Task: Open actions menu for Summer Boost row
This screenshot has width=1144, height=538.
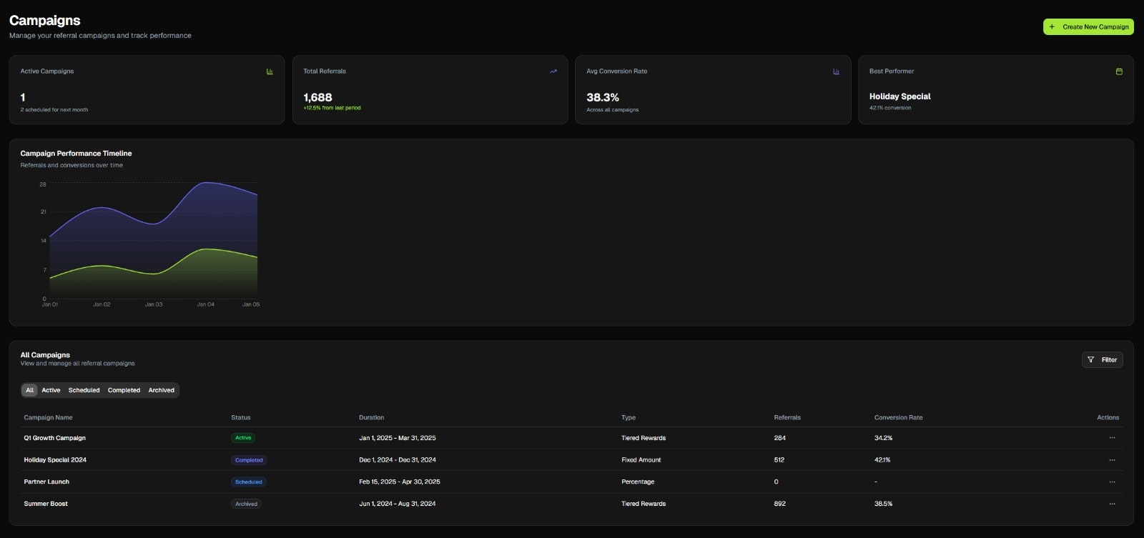Action: click(x=1112, y=504)
